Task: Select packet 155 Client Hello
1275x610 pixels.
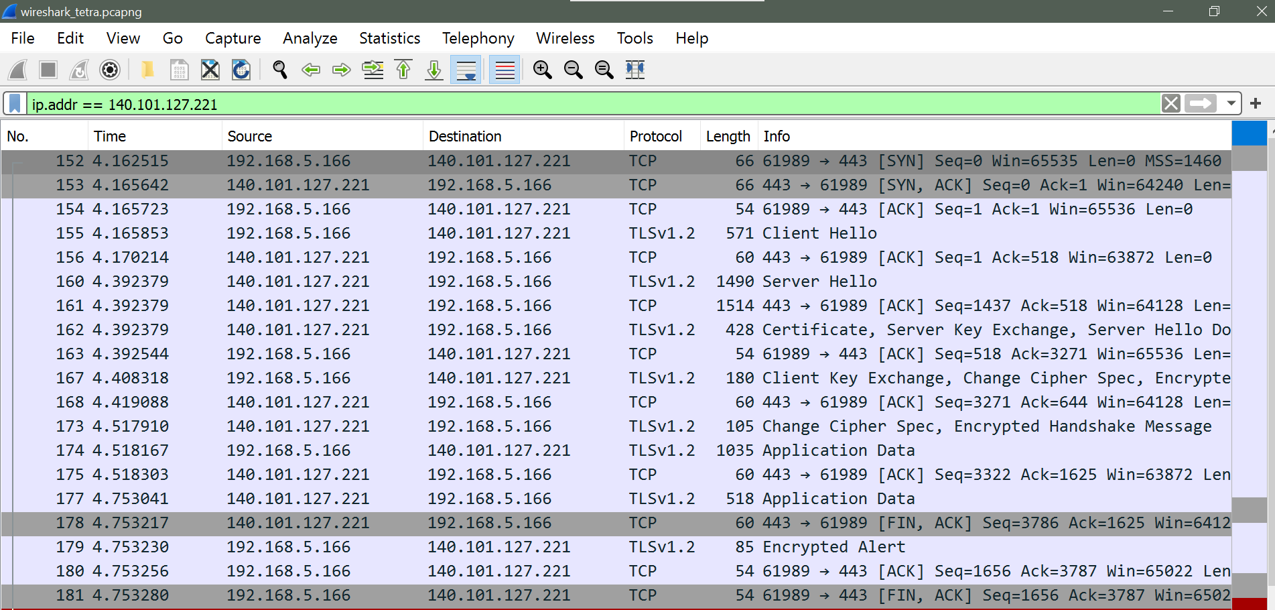Action: pos(616,233)
